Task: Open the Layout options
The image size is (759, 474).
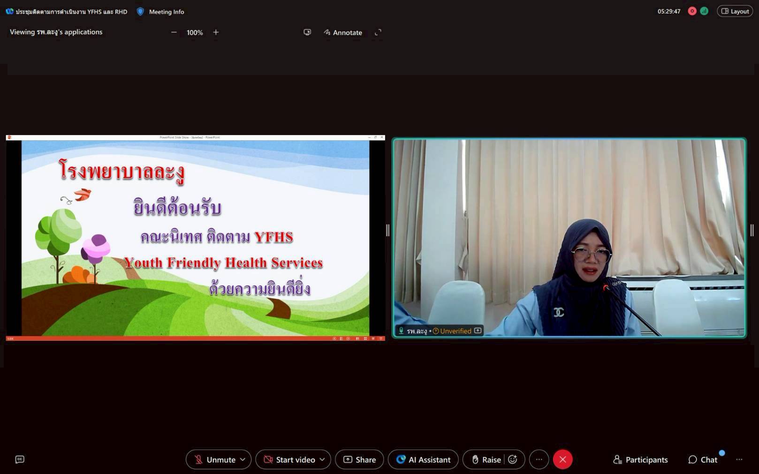Action: click(x=735, y=11)
